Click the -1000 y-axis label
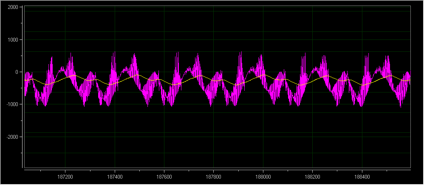The height and width of the screenshot is (185, 424). (11, 104)
